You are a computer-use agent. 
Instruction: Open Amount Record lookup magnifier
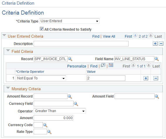70,96
